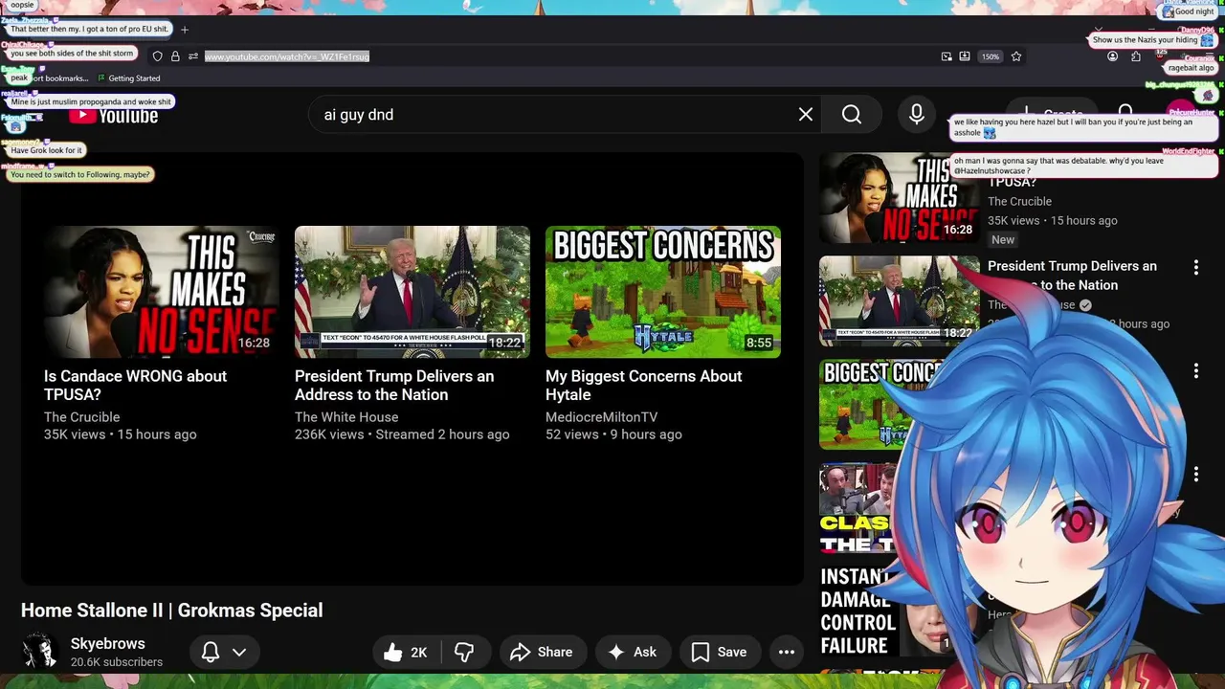This screenshot has width=1225, height=689.
Task: Click '52 views • 9 hours ago' text
Action: coord(613,434)
